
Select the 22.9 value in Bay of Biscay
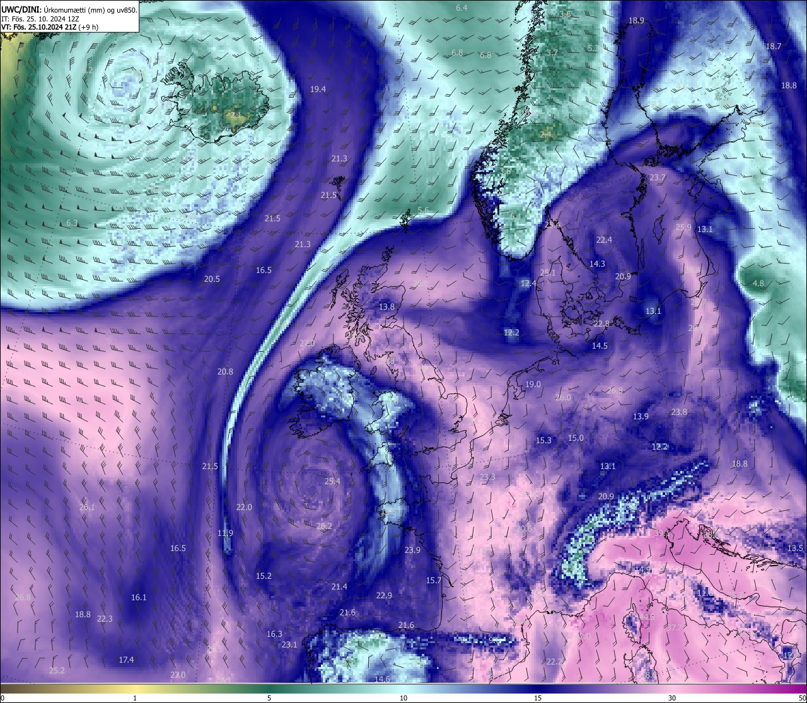(x=384, y=596)
